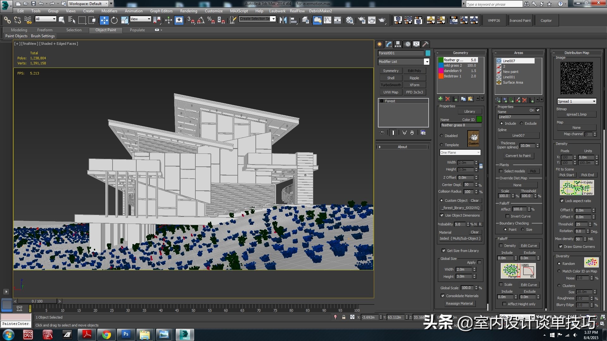Select the Move transform tool

click(104, 21)
